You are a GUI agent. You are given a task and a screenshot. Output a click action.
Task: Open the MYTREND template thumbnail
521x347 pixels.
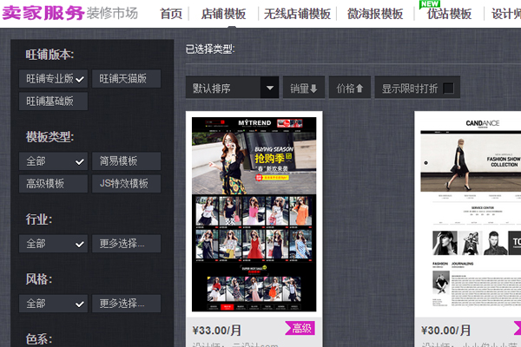pos(254,214)
